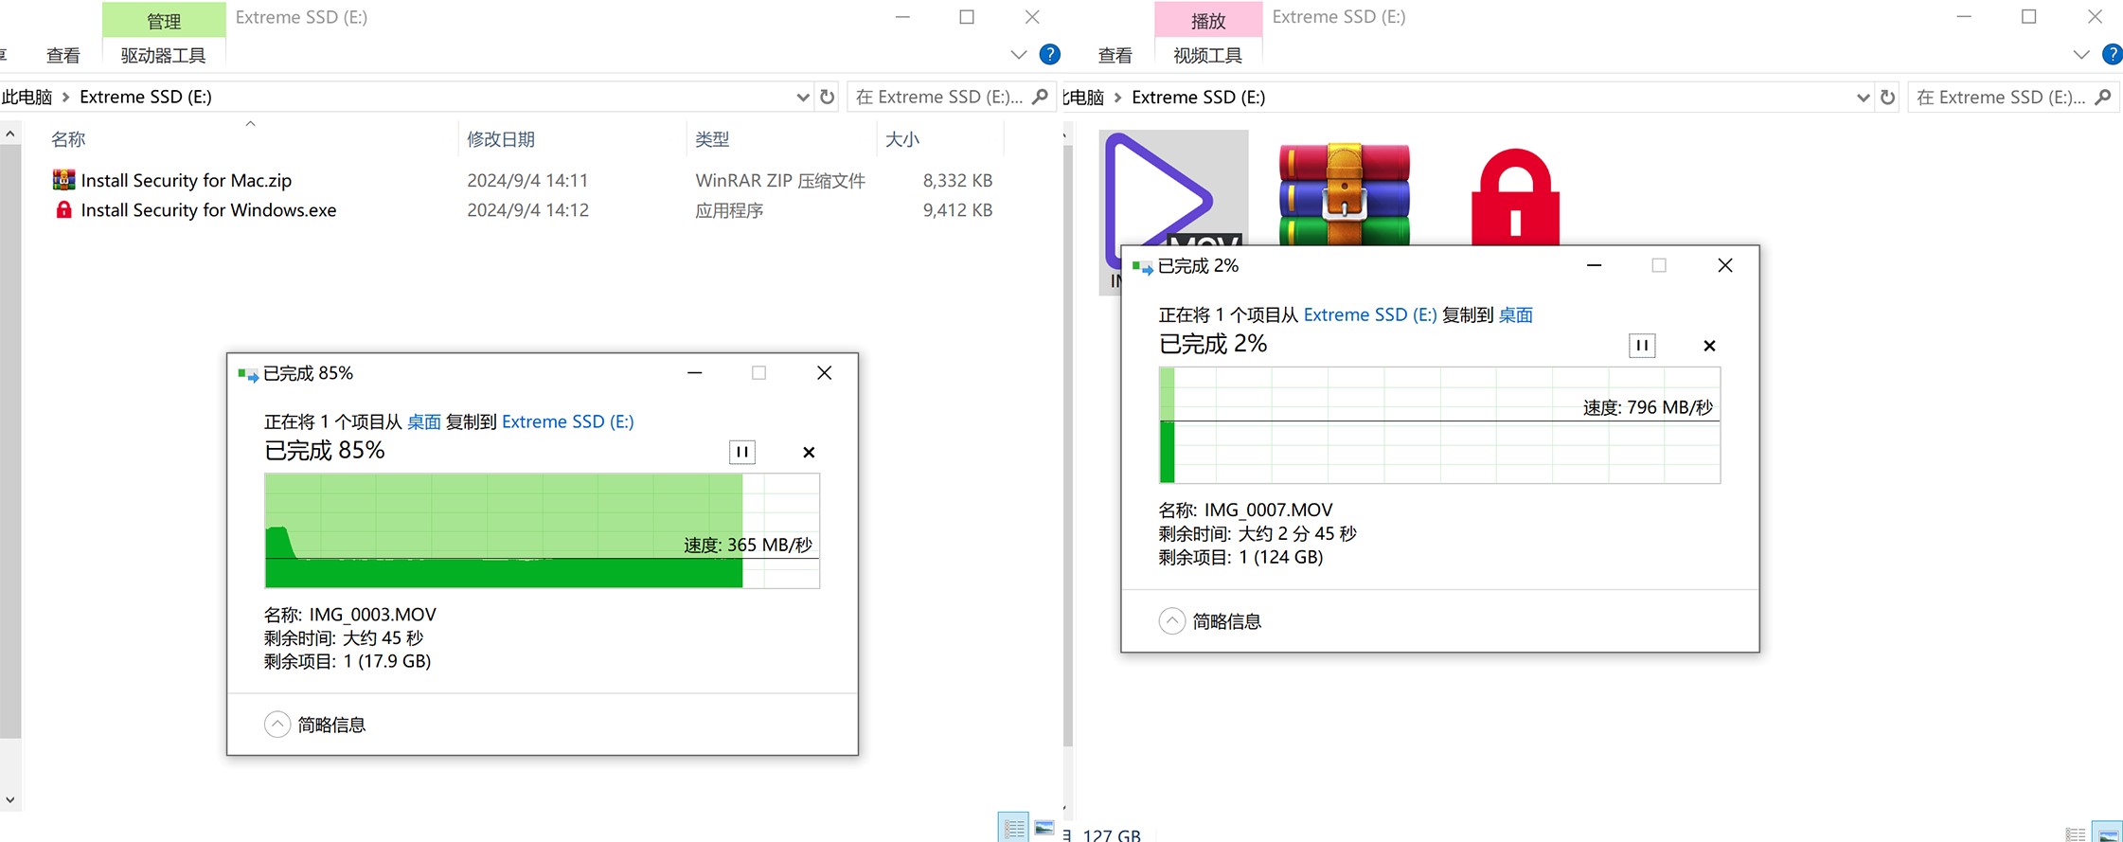Cancel the 2% copy transfer

(x=1709, y=346)
